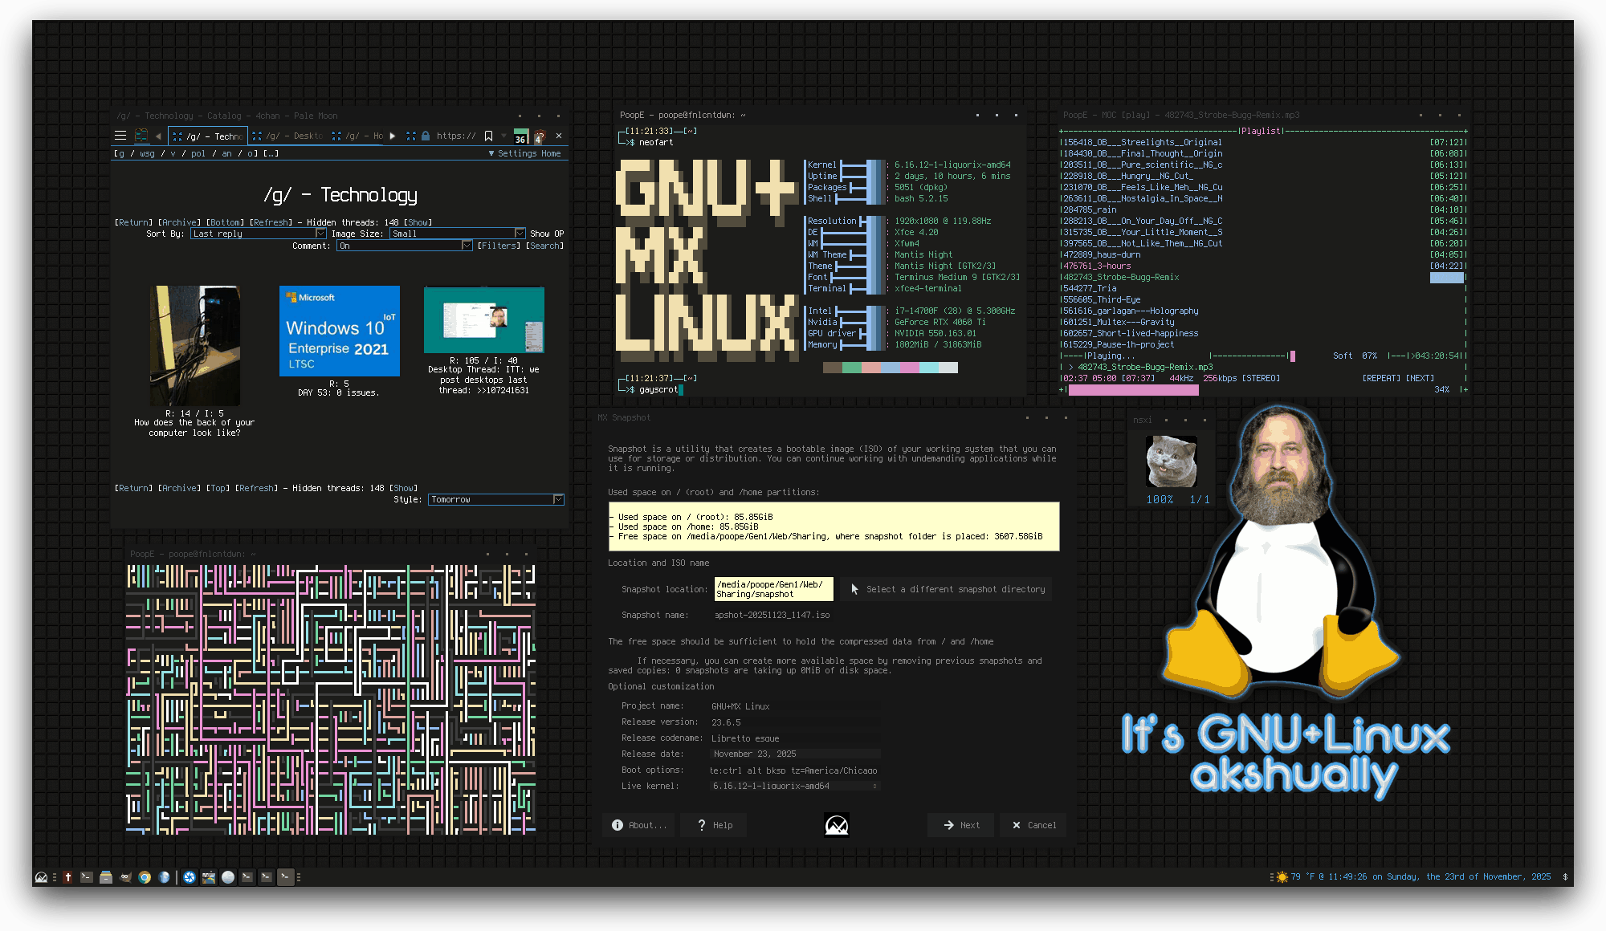Click the bookmark icon in the address bar
Screen dimensions: 1606x931
click(x=488, y=136)
